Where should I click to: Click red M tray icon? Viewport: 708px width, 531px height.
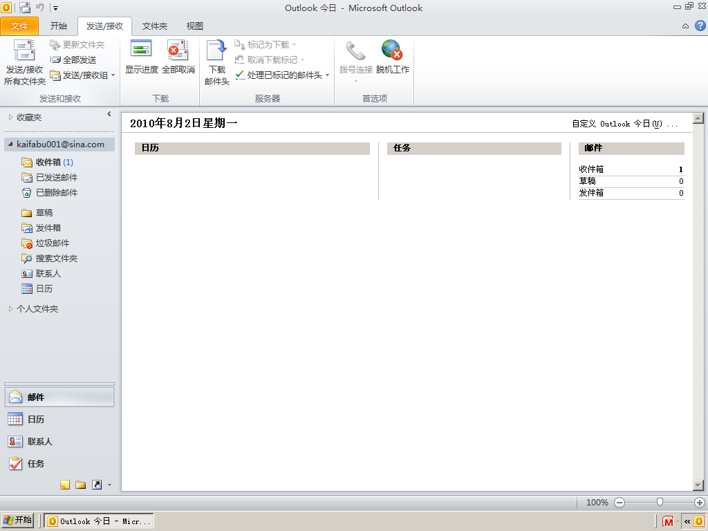point(668,521)
